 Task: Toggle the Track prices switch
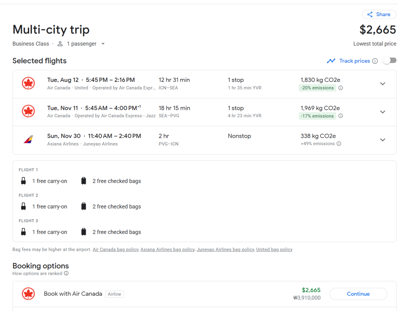(x=390, y=61)
